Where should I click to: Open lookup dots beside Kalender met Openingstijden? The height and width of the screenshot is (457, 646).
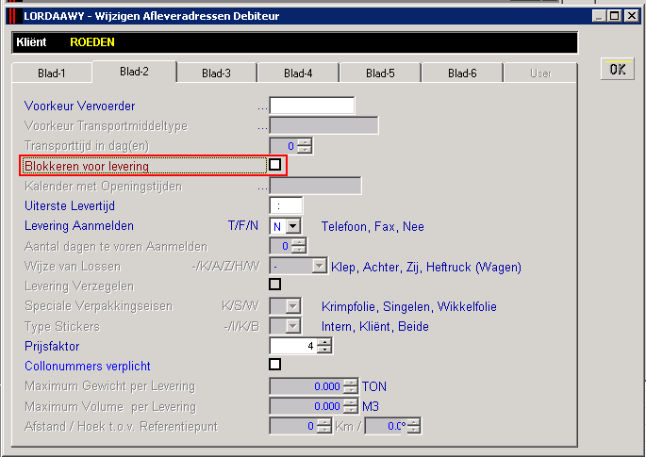pyautogui.click(x=262, y=188)
